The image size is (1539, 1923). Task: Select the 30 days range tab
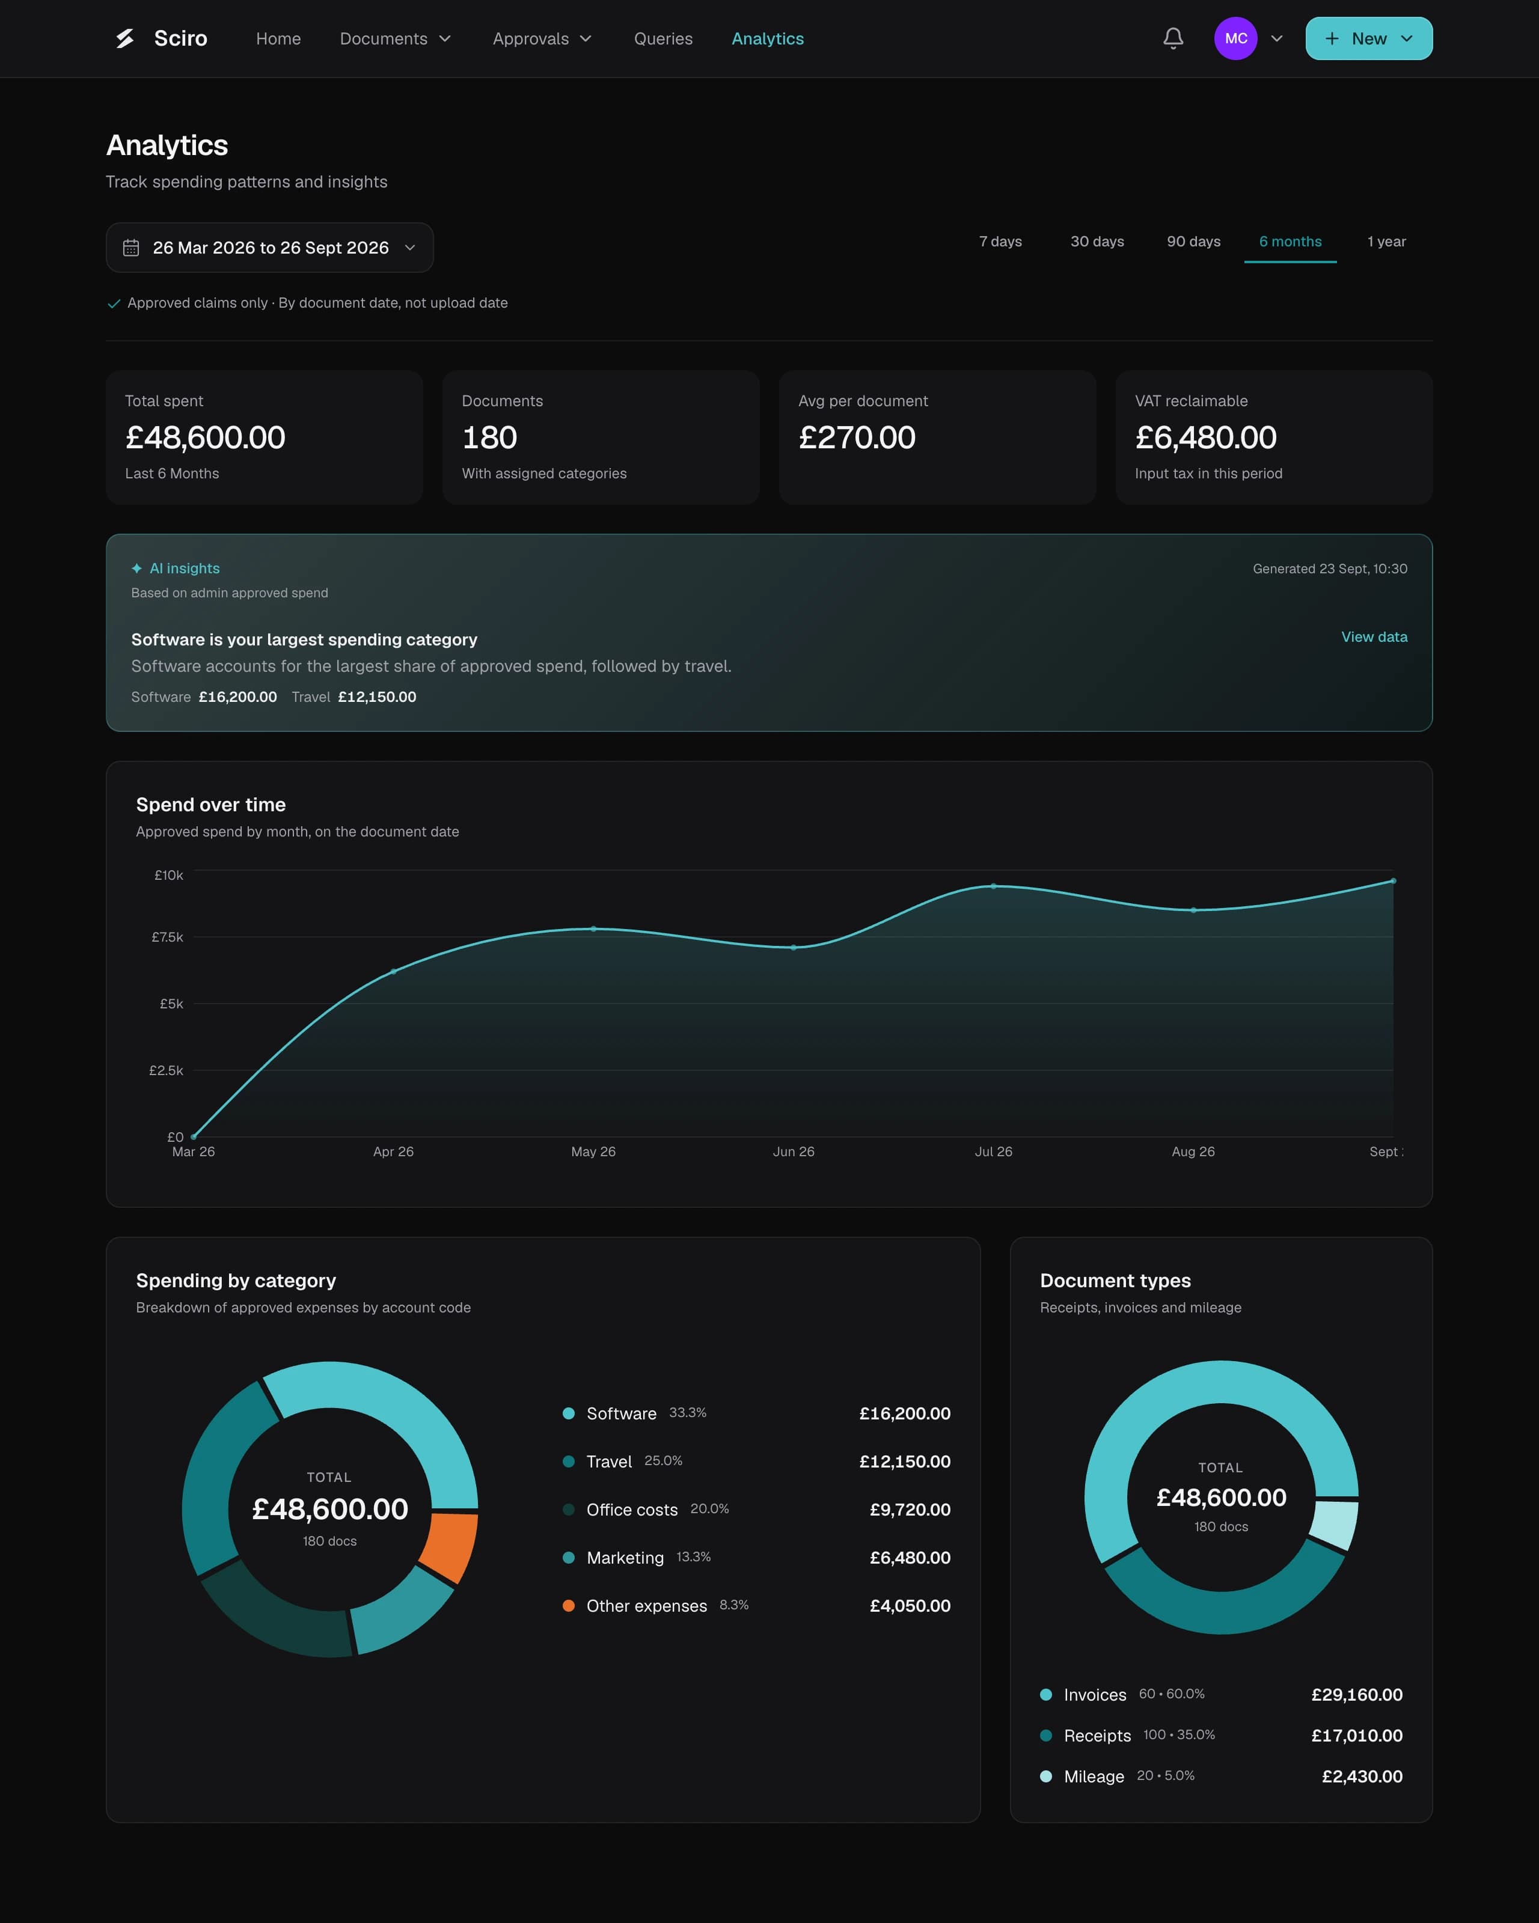(x=1097, y=242)
